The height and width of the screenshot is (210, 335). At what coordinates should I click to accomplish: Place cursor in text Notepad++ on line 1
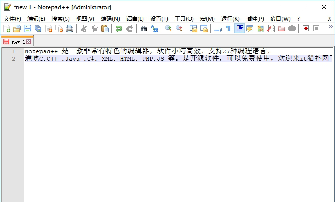41,51
